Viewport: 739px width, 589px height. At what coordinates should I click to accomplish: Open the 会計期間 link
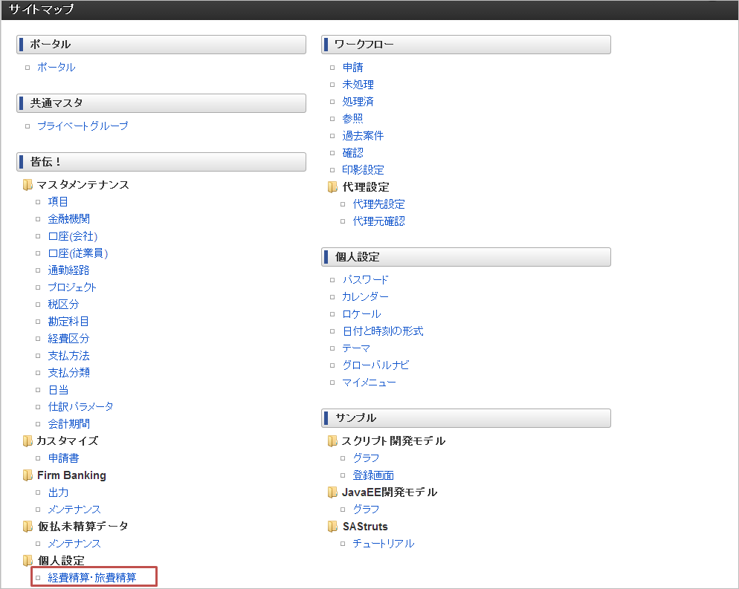coord(69,424)
